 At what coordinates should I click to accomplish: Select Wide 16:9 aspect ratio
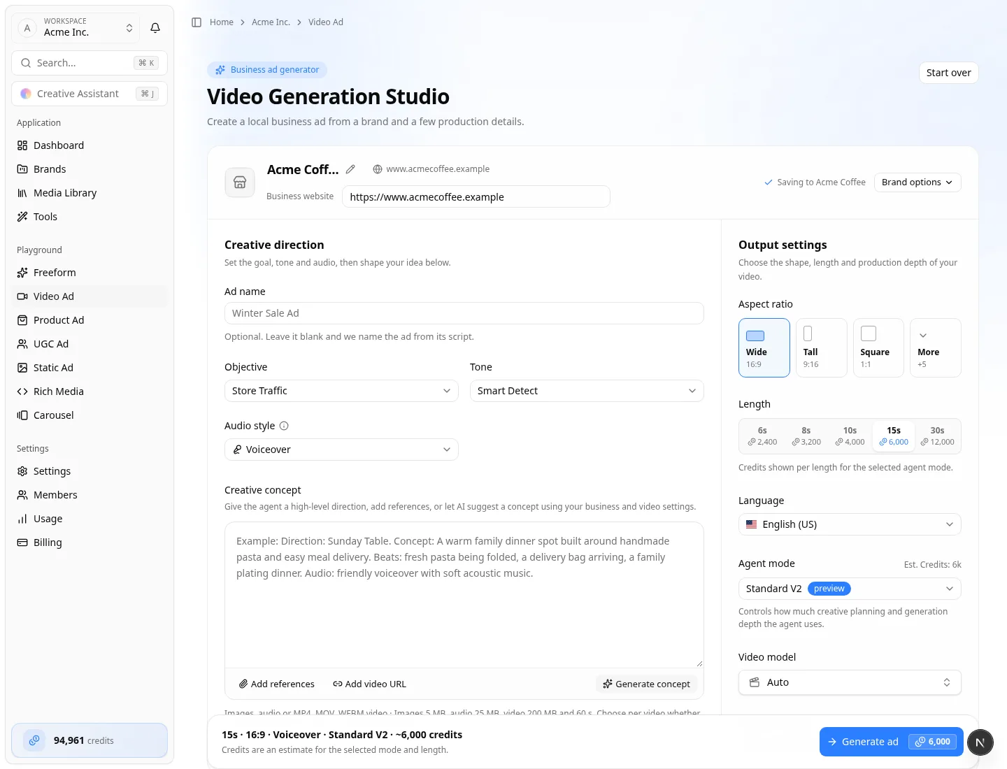764,348
